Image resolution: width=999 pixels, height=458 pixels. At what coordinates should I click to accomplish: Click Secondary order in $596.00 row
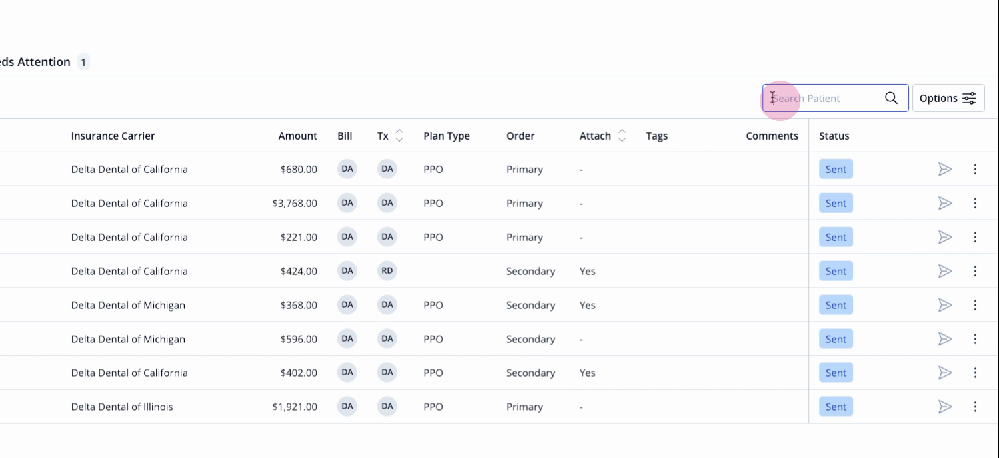(x=530, y=339)
